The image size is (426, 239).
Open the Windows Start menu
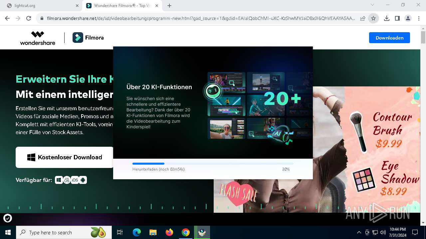[x=8, y=232]
